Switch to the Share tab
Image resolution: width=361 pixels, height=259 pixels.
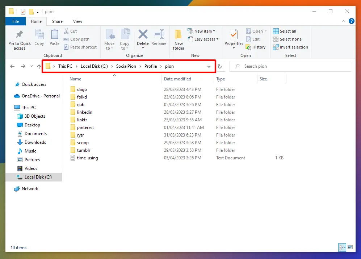pyautogui.click(x=57, y=21)
